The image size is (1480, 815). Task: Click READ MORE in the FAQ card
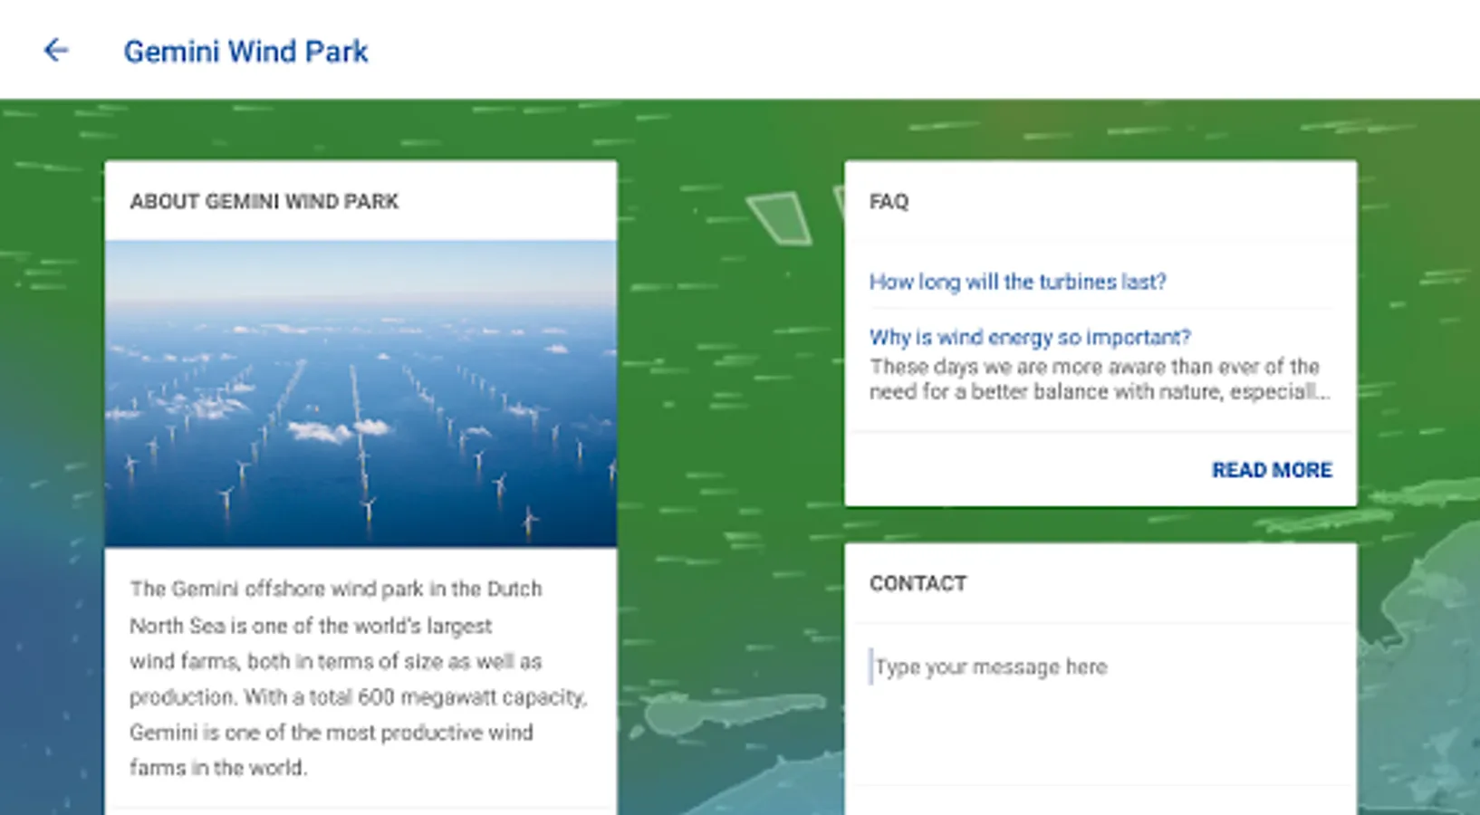click(1272, 470)
